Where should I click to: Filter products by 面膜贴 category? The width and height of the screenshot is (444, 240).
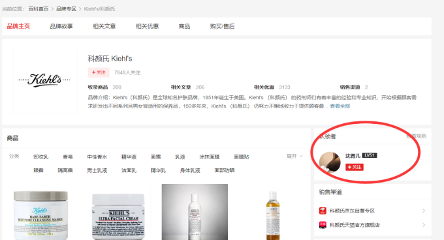point(241,157)
